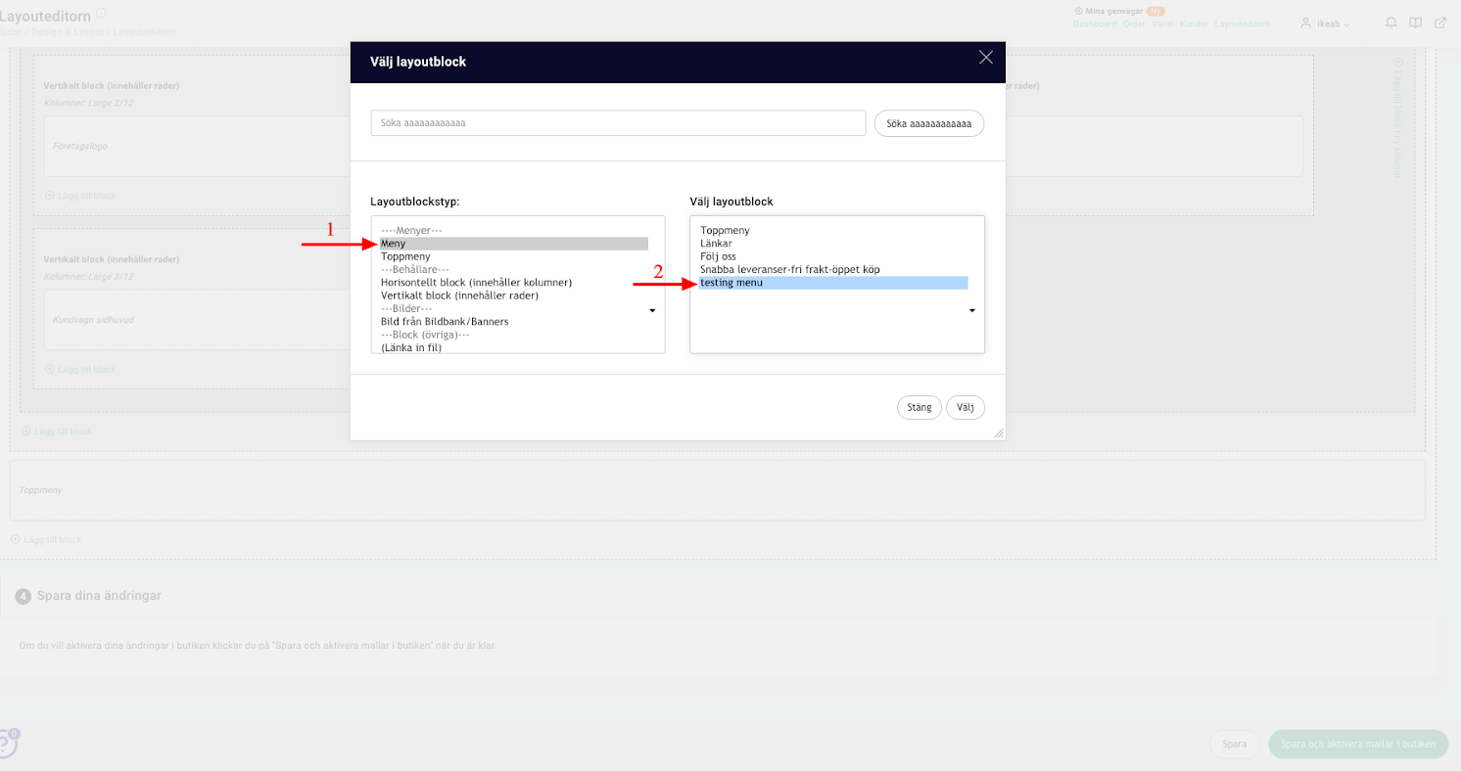Open the help widget icon

click(x=7, y=743)
